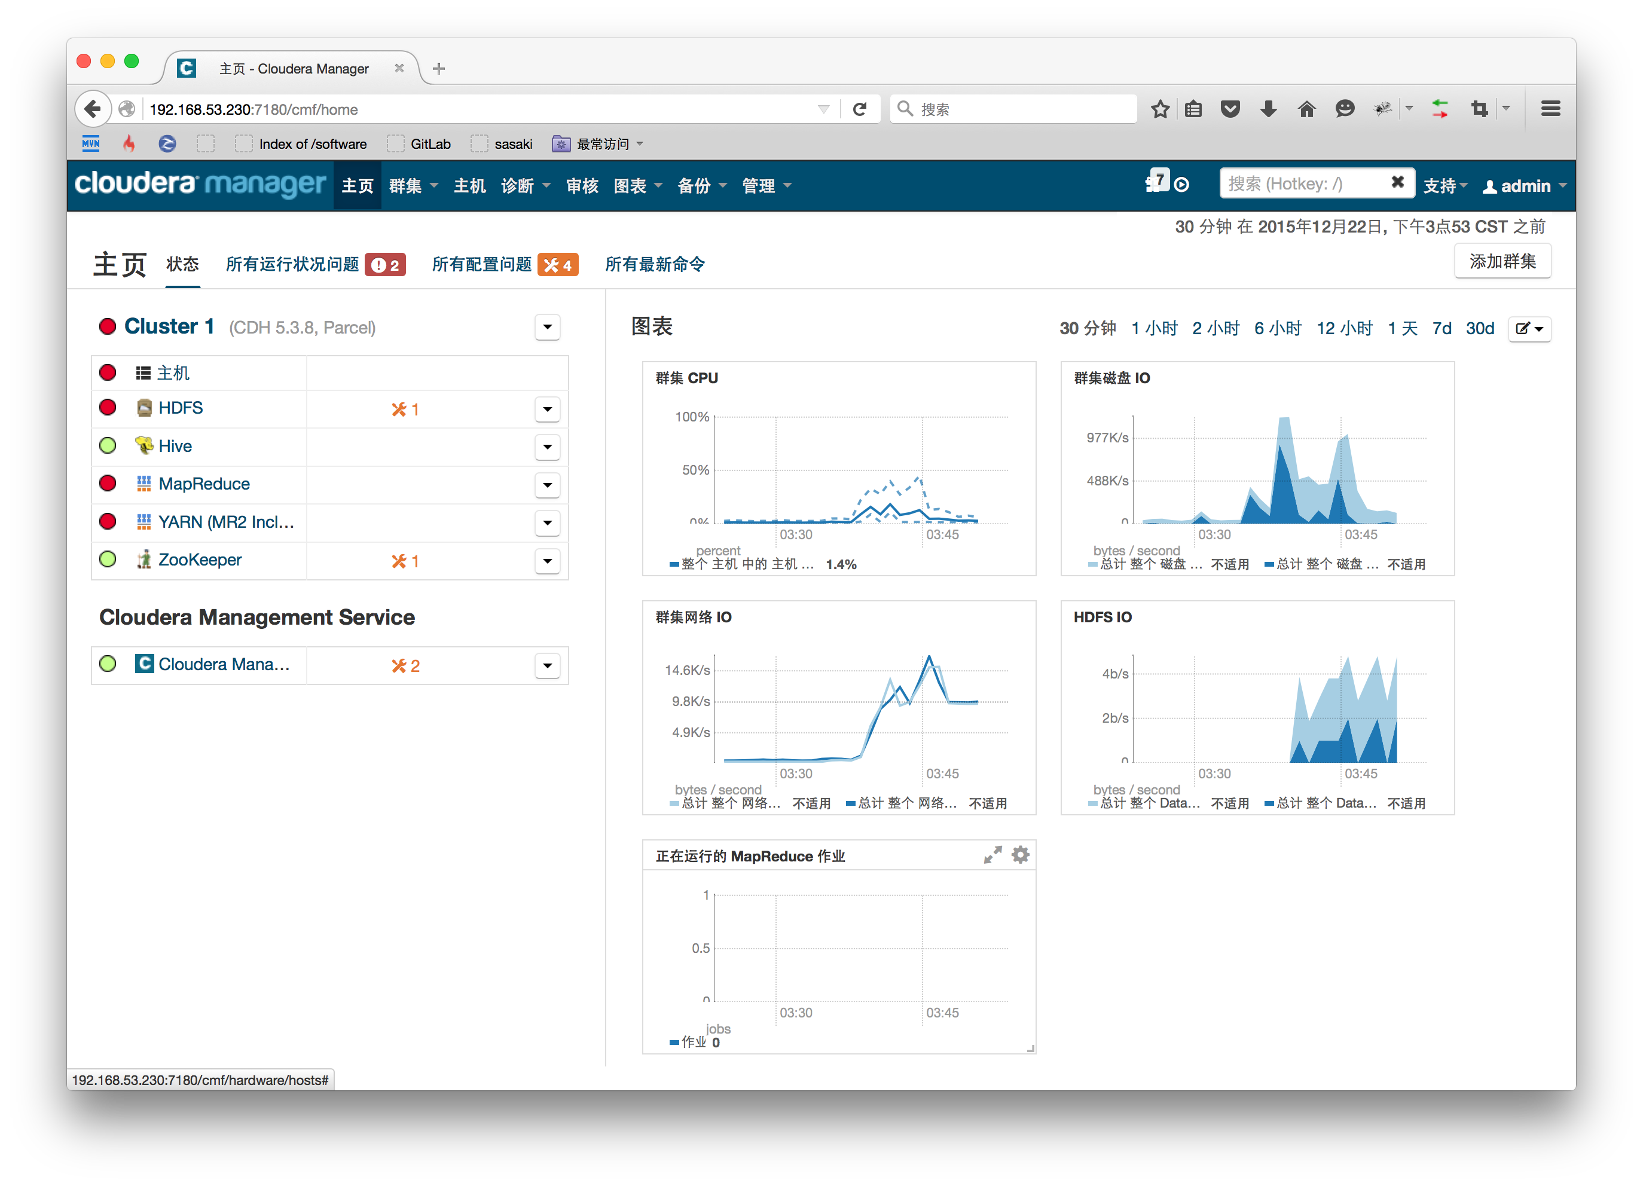This screenshot has height=1186, width=1643.
Task: Click the YARN MR2 service icon
Action: coord(144,523)
